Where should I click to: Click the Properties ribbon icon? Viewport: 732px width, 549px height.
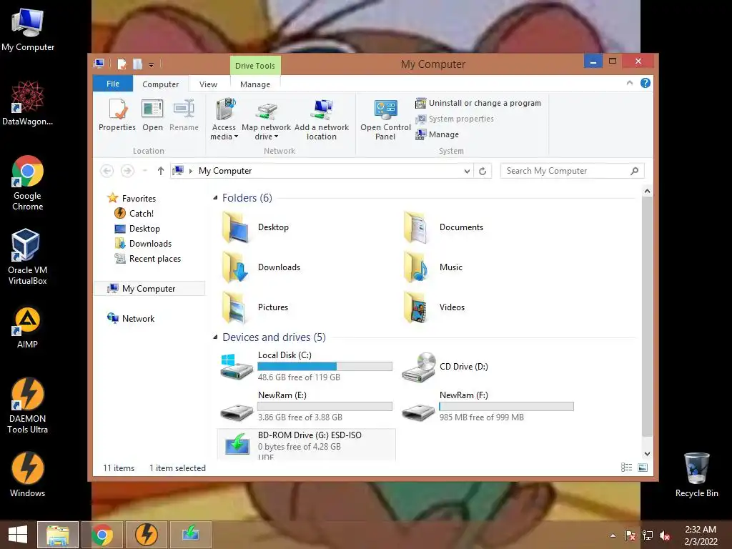pyautogui.click(x=117, y=115)
